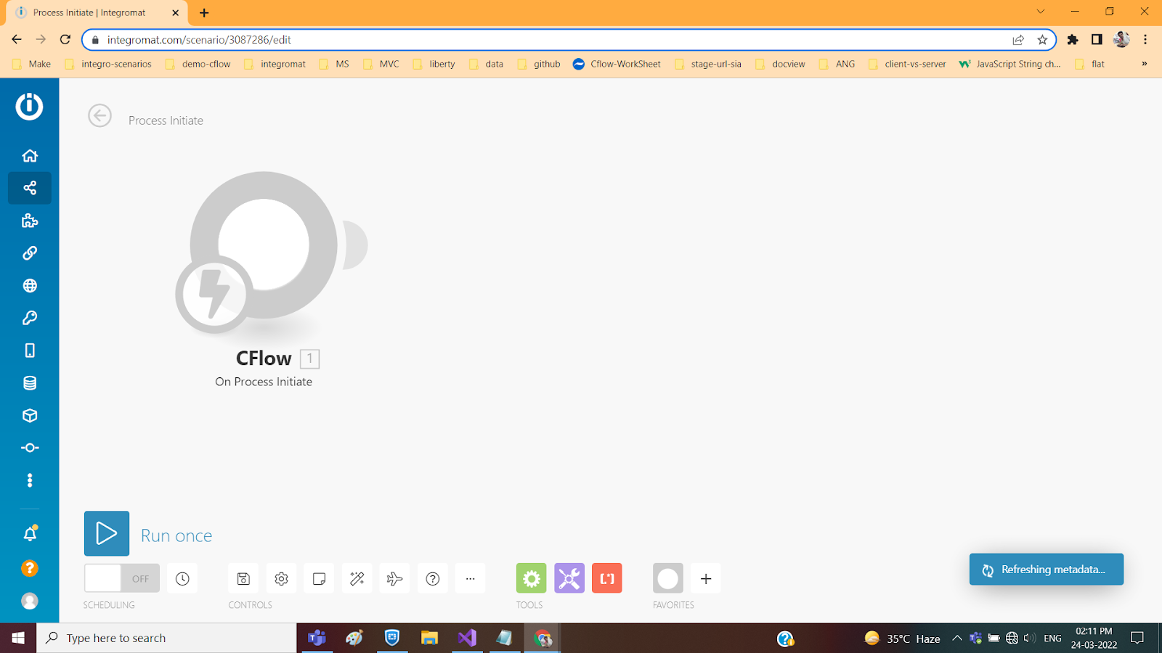The image size is (1162, 653).
Task: Open schedule settings clock icon
Action: pyautogui.click(x=182, y=578)
